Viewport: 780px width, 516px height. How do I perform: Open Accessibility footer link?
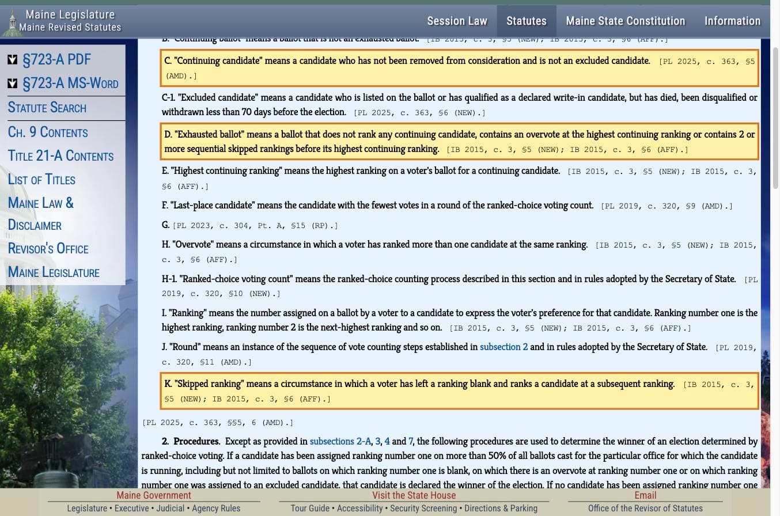tap(360, 509)
